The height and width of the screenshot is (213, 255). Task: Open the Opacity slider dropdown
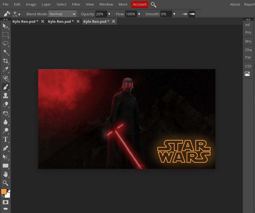[109, 14]
